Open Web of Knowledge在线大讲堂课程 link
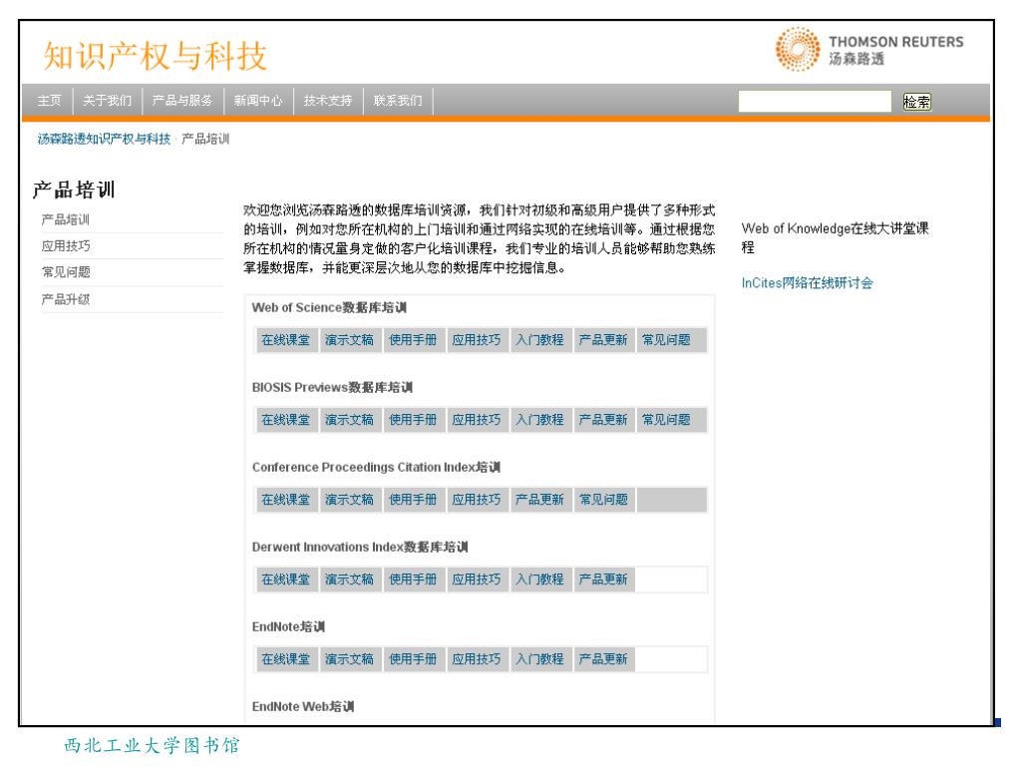This screenshot has width=1021, height=766. pos(836,237)
